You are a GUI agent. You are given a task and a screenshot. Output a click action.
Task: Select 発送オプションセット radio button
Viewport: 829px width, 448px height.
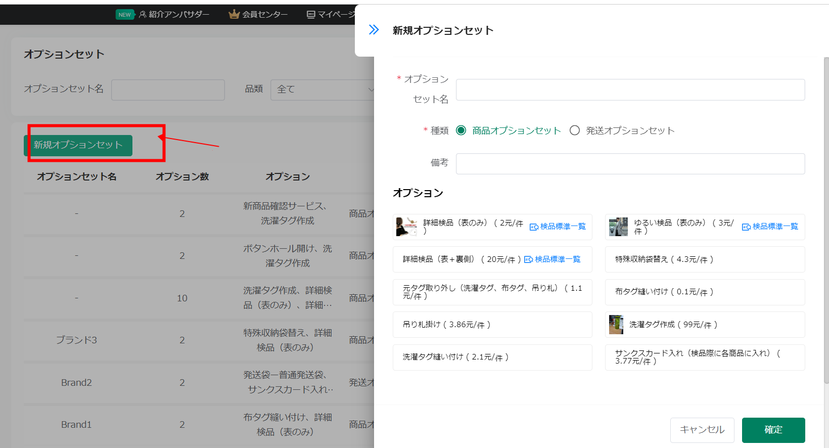click(x=575, y=130)
